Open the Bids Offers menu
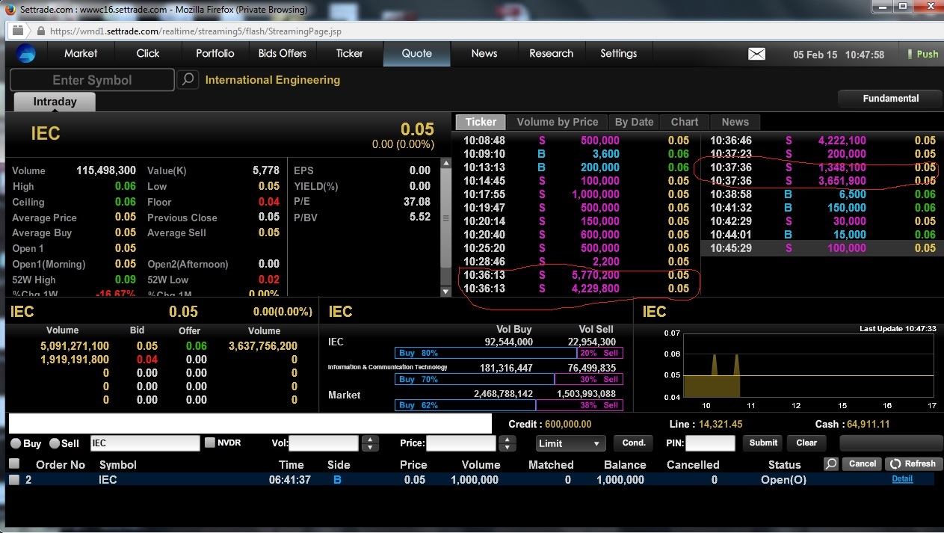Image resolution: width=944 pixels, height=533 pixels. pyautogui.click(x=283, y=54)
